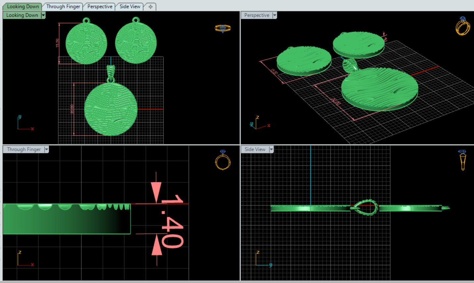Viewport: 474px width, 283px height.
Task: Switch to the Side View tab
Action: [130, 6]
